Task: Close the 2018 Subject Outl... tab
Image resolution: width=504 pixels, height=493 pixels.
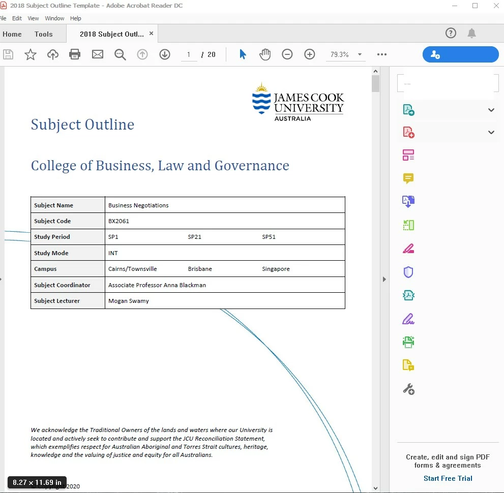Action: [x=151, y=34]
